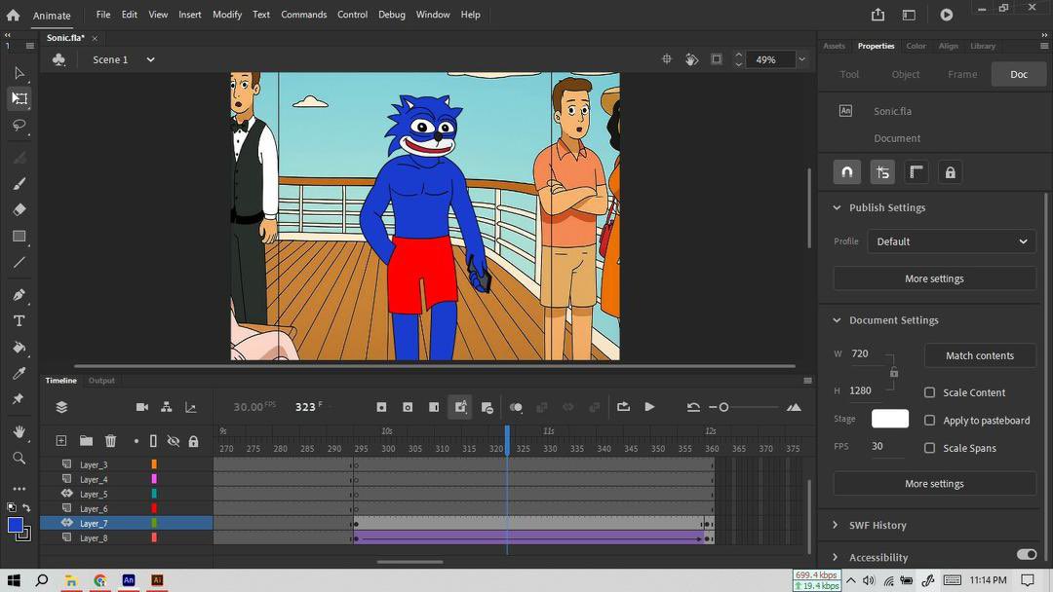Toggle the magnet snapping button in Properties

[x=847, y=172]
